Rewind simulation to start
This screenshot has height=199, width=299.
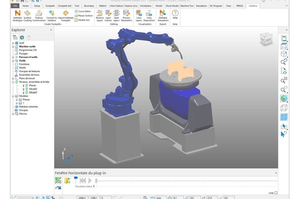coord(83,180)
